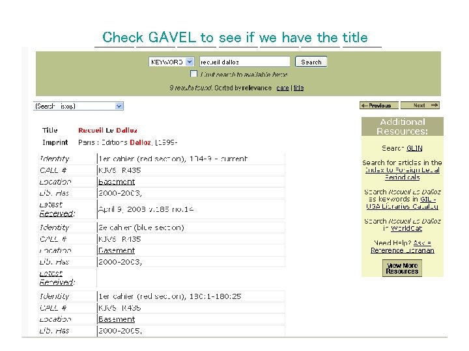The width and height of the screenshot is (469, 351).
Task: Go to the Next record
Action: [x=420, y=105]
